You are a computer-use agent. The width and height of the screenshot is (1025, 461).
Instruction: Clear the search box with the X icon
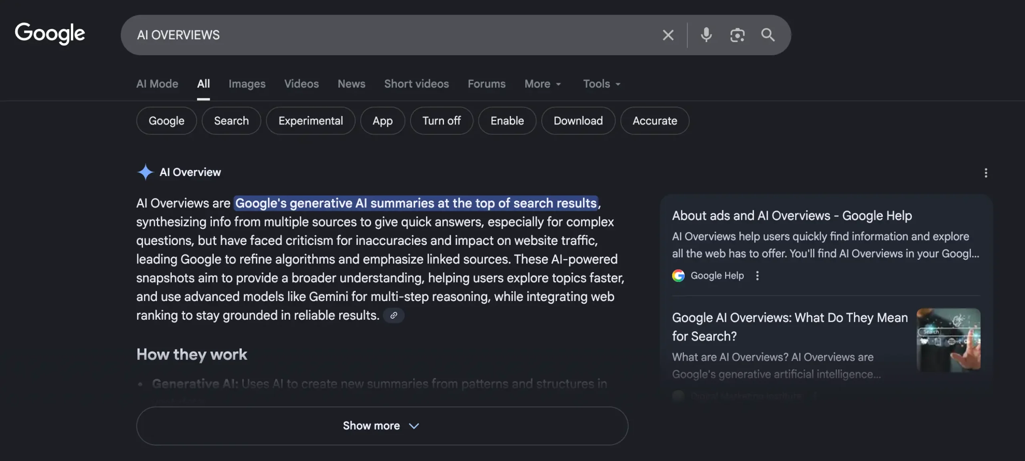click(668, 35)
